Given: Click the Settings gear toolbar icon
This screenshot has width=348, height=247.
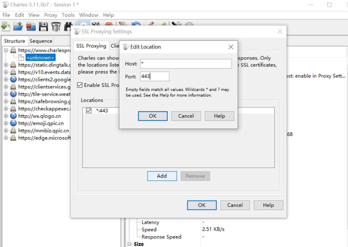Looking at the screenshot, I should click(189, 24).
